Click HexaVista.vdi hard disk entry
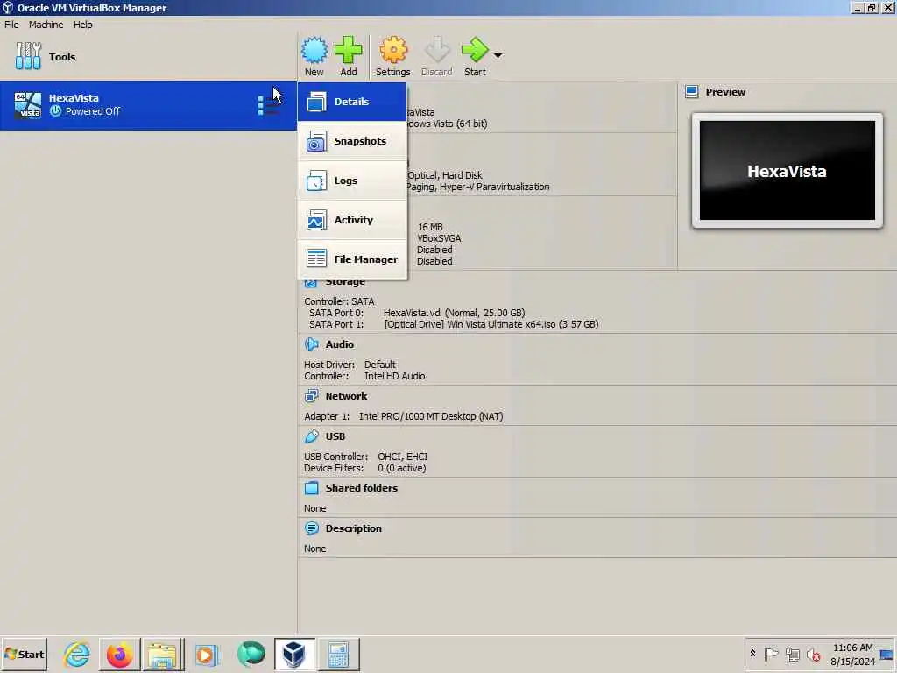Screen dimensions: 897x673 pyautogui.click(x=455, y=313)
